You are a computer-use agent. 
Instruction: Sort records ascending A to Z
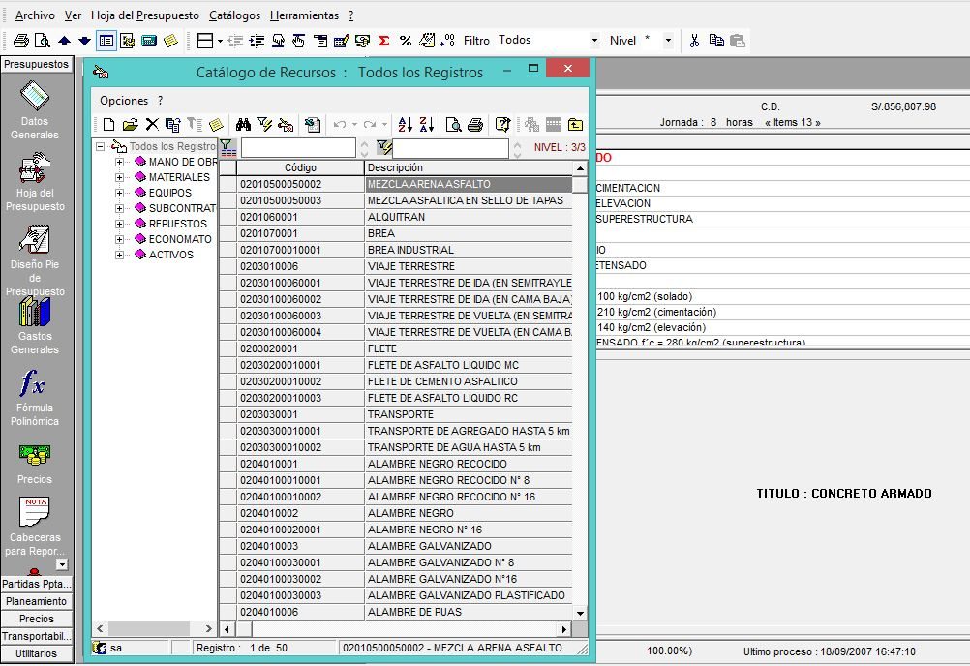click(x=406, y=125)
